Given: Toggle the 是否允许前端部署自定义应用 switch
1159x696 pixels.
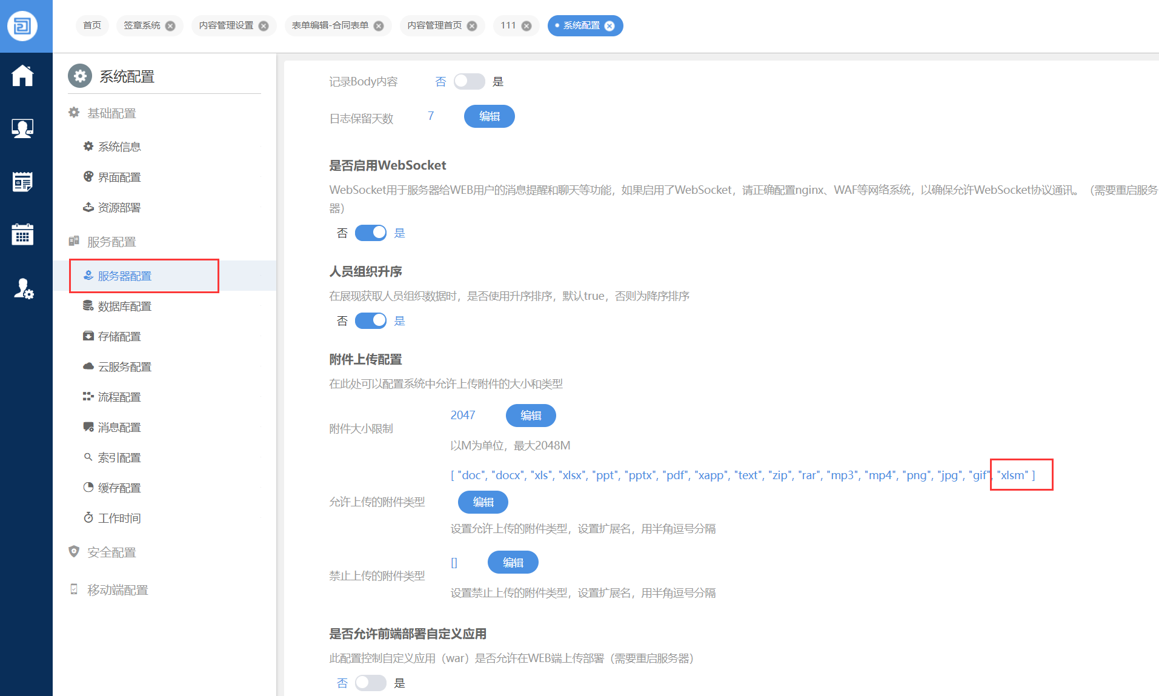Looking at the screenshot, I should pos(371,683).
